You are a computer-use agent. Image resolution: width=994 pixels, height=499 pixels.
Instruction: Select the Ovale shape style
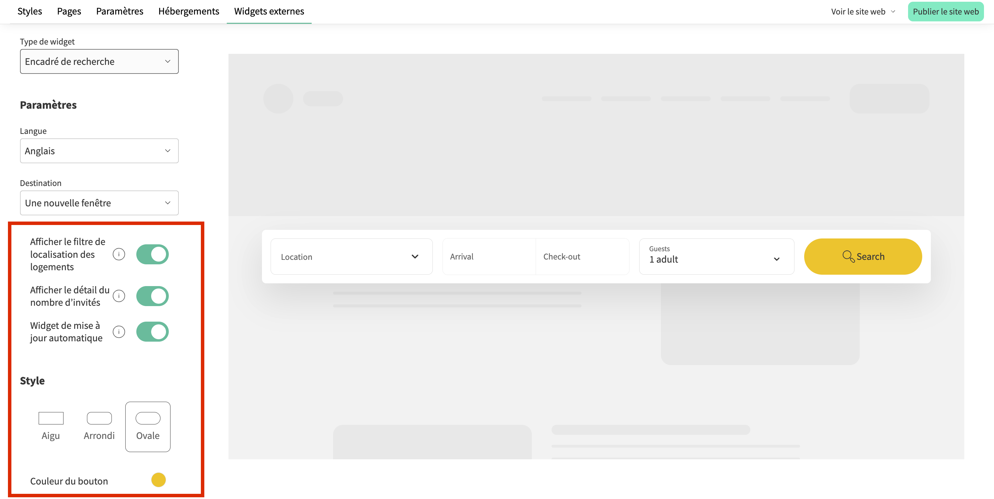pyautogui.click(x=148, y=426)
